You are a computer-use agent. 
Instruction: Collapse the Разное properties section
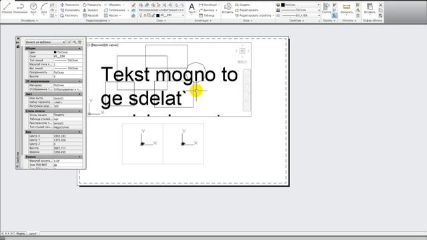coord(79,157)
